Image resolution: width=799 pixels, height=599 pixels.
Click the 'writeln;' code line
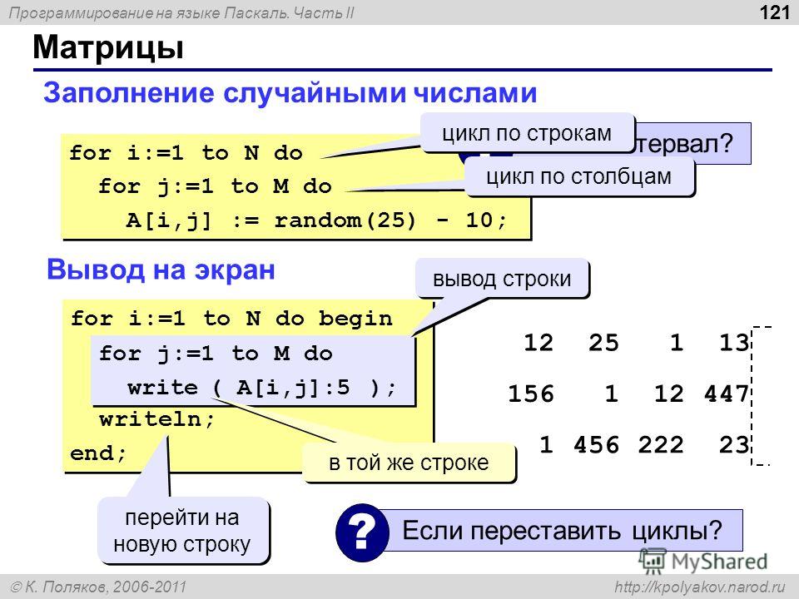[157, 419]
